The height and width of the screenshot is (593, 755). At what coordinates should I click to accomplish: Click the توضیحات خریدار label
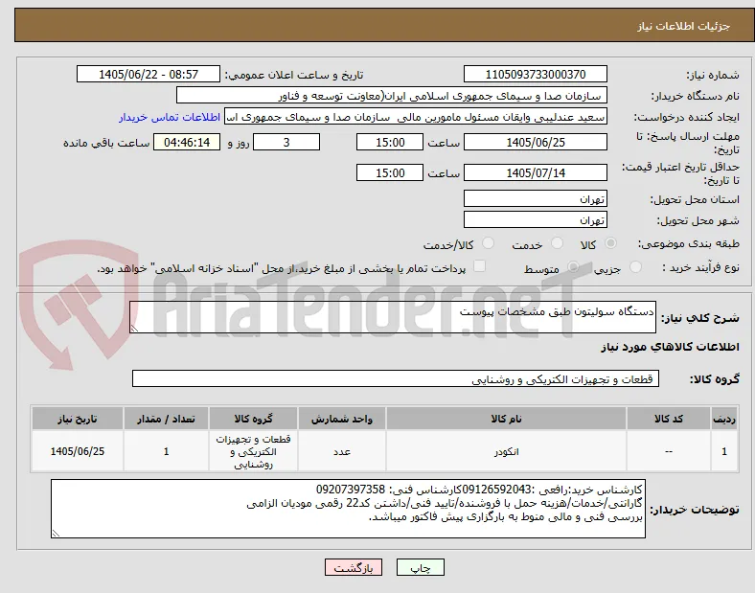[695, 510]
